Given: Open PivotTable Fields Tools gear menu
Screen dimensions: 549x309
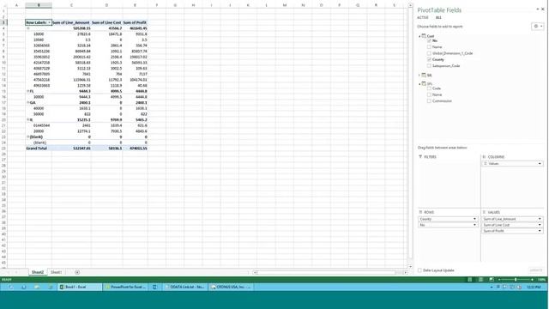Looking at the screenshot, I should 538,27.
